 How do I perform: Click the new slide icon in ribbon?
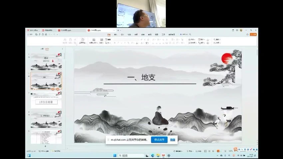coord(94,40)
